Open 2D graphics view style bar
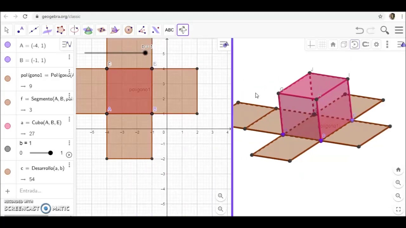The image size is (406, 228). [224, 45]
